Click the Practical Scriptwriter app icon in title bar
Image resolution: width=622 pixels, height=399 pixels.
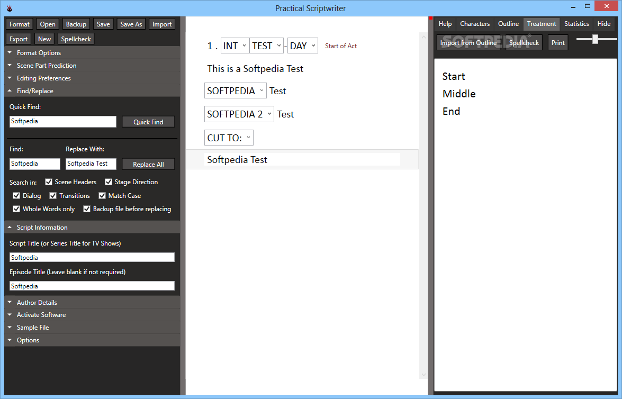coord(10,8)
